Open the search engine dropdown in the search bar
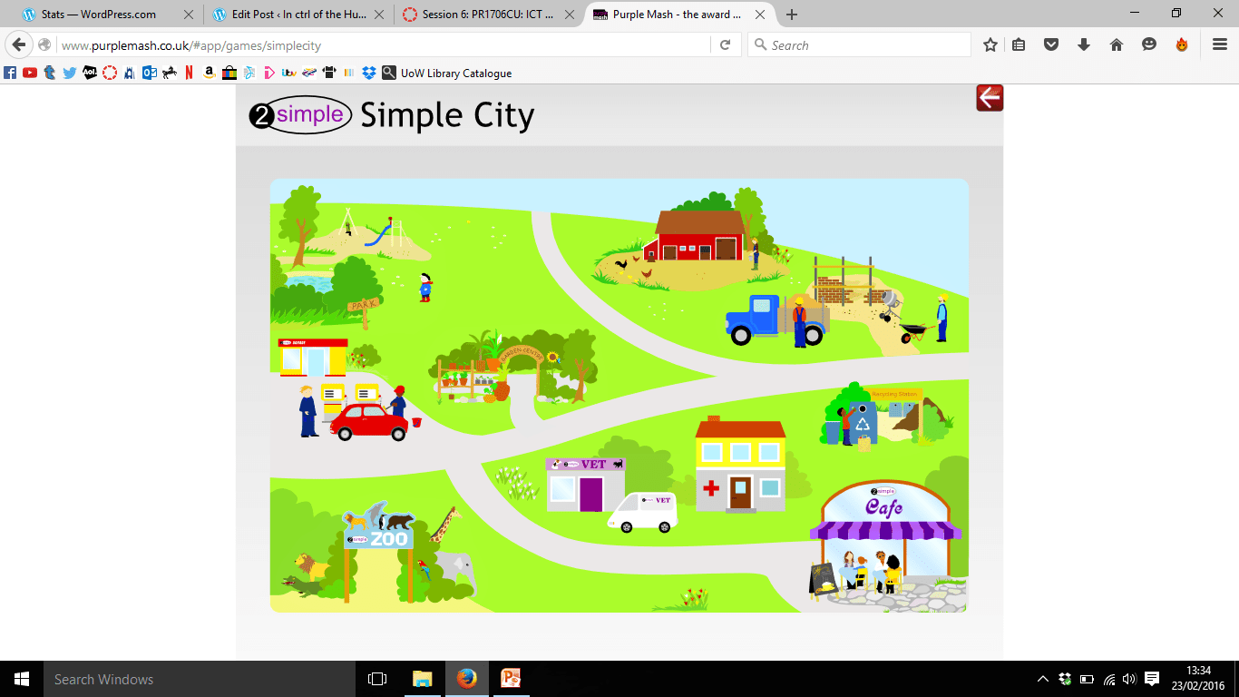Image resolution: width=1239 pixels, height=697 pixels. pyautogui.click(x=759, y=44)
